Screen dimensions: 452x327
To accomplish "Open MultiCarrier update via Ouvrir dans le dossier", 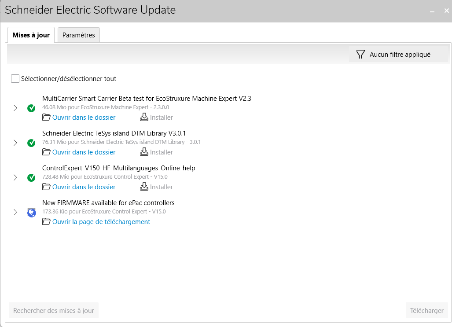I will (x=84, y=118).
